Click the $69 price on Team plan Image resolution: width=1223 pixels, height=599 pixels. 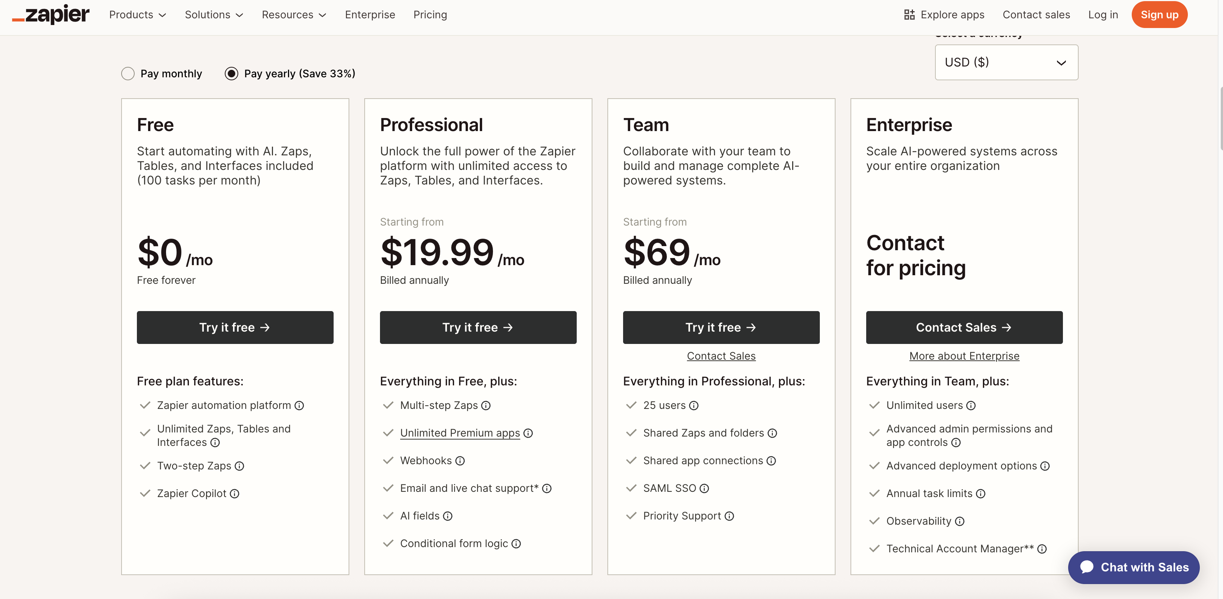[657, 252]
